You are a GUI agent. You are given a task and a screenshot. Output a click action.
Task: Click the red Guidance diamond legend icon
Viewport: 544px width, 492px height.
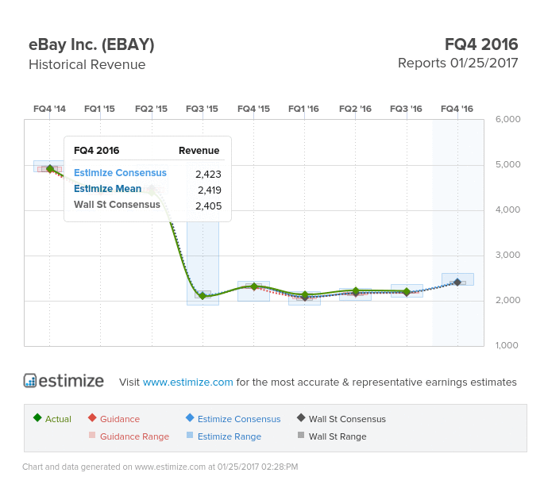[x=92, y=417]
